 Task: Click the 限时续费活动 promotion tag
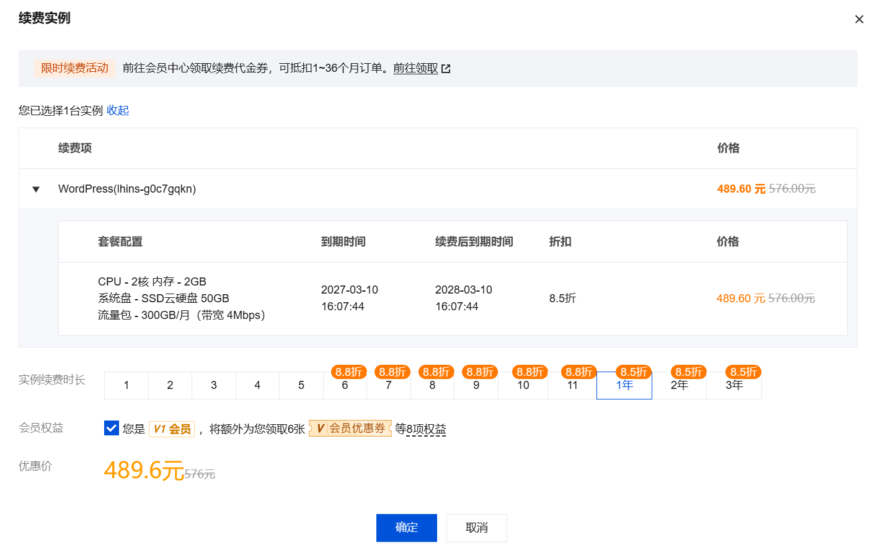[74, 68]
